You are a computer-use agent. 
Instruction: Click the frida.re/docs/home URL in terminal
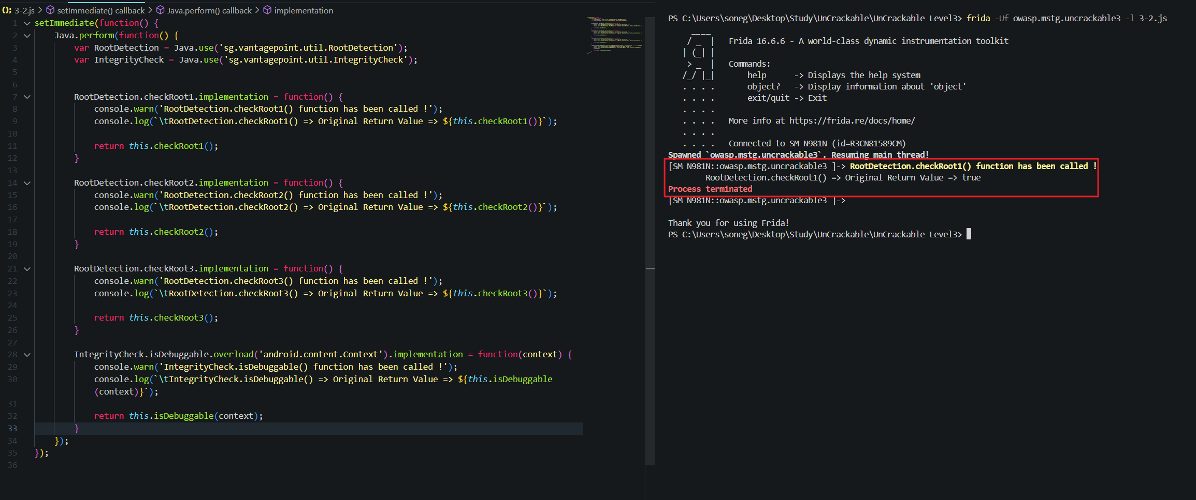pos(852,120)
